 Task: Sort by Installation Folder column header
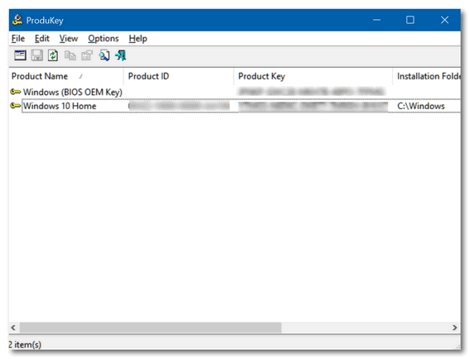coord(427,76)
